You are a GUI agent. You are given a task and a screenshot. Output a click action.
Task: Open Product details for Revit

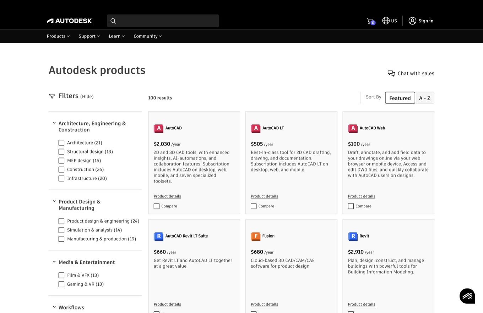pyautogui.click(x=362, y=304)
